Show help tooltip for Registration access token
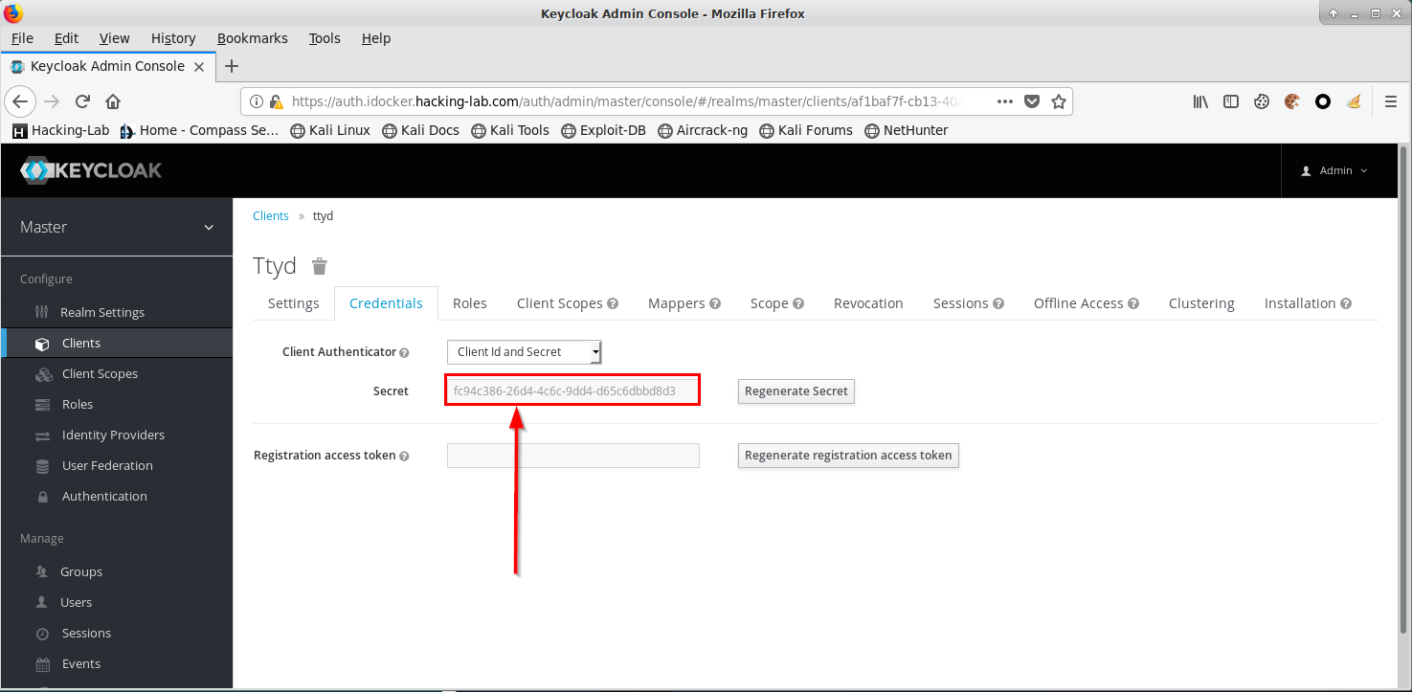 pyautogui.click(x=404, y=457)
